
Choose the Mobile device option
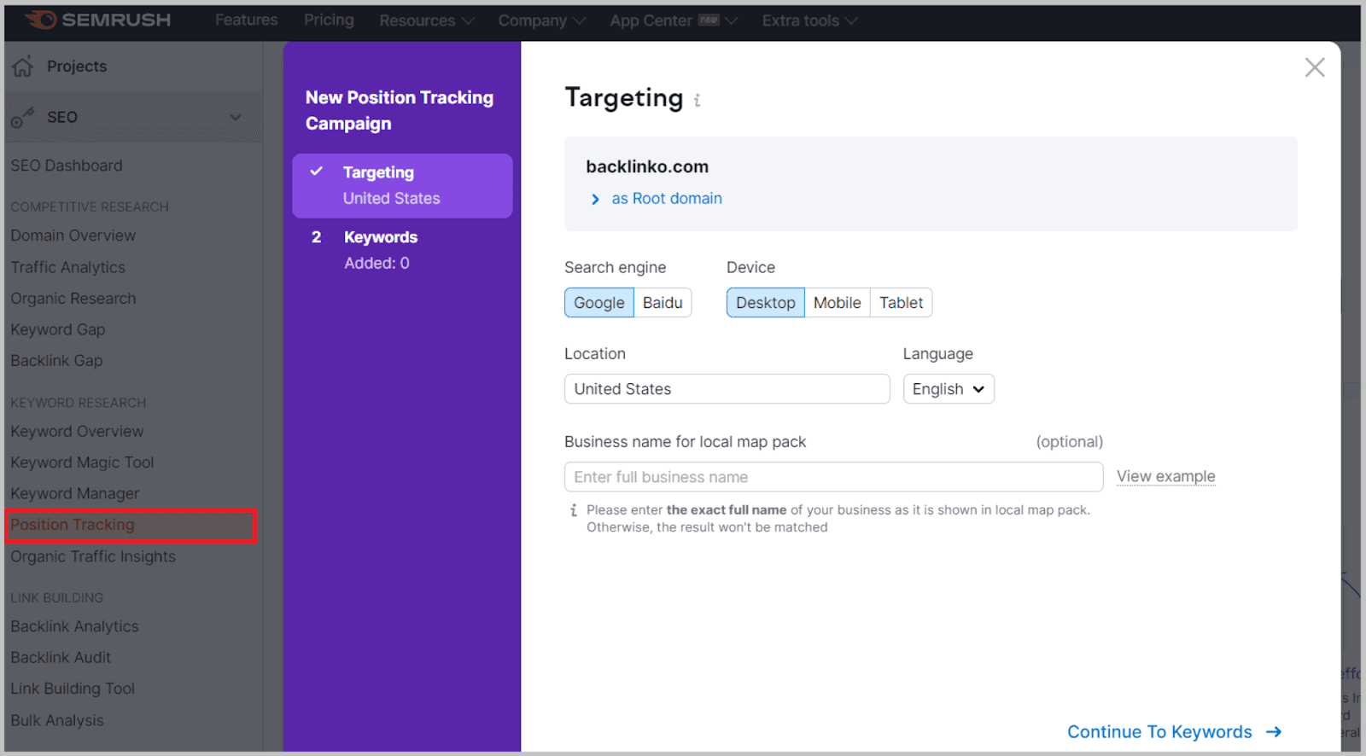[x=837, y=303]
